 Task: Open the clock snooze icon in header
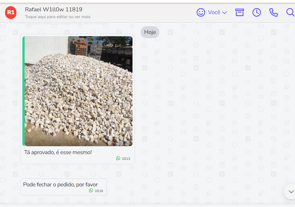pos(256,12)
